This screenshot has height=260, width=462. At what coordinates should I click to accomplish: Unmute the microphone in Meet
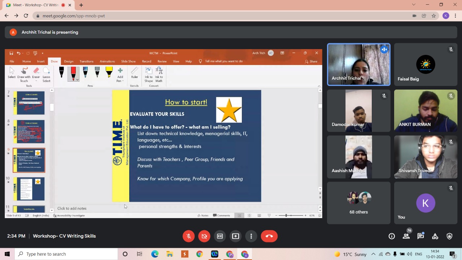point(188,236)
